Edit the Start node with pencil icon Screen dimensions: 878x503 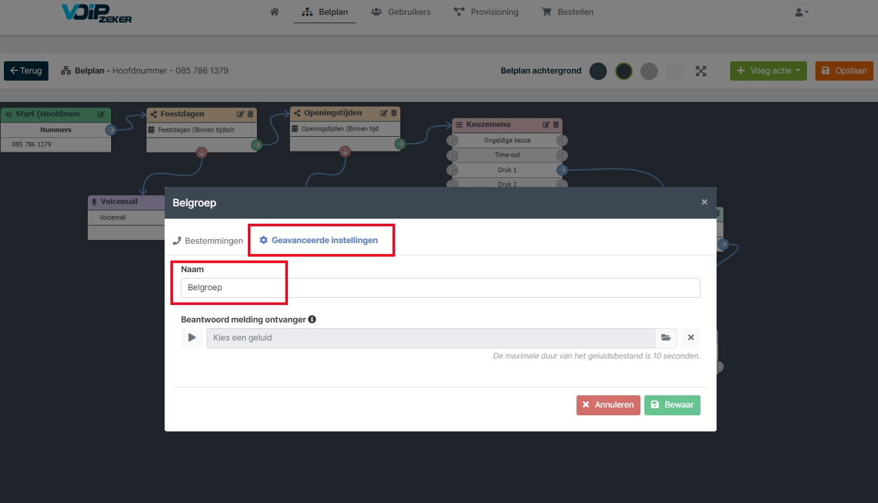(101, 114)
